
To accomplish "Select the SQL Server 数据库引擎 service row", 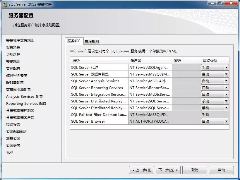I will coord(99,74).
